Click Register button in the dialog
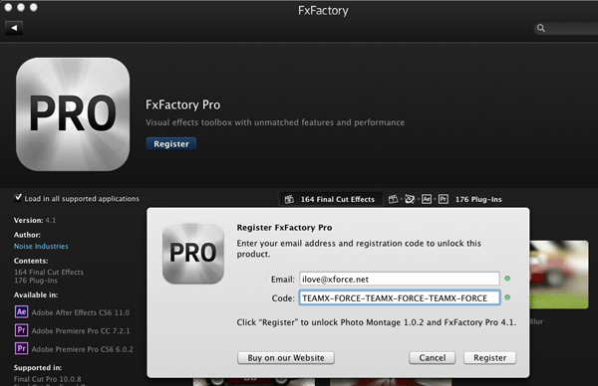Image resolution: width=598 pixels, height=386 pixels. [490, 358]
